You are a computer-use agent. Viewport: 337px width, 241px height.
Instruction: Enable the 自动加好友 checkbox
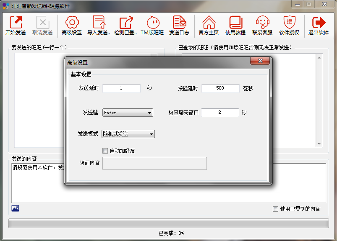click(105, 151)
